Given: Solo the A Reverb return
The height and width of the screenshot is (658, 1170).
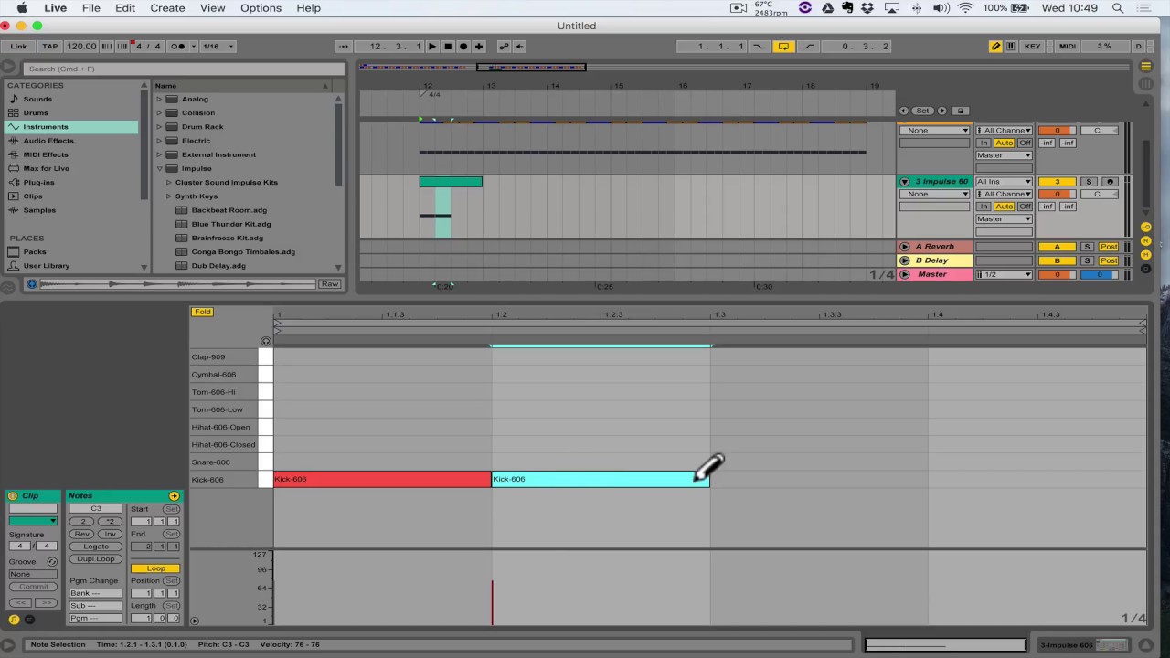Looking at the screenshot, I should (1087, 247).
